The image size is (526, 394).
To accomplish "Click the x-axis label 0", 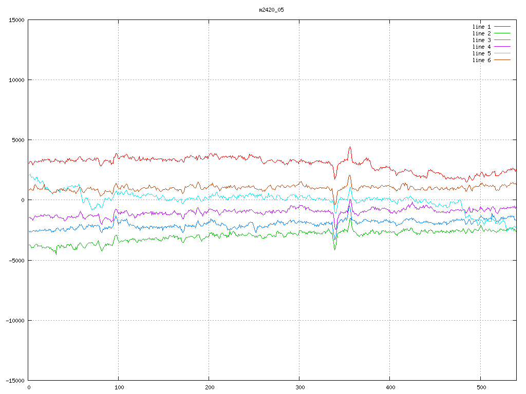I will click(29, 388).
